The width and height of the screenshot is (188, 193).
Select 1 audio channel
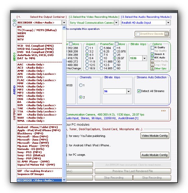(x=81, y=85)
